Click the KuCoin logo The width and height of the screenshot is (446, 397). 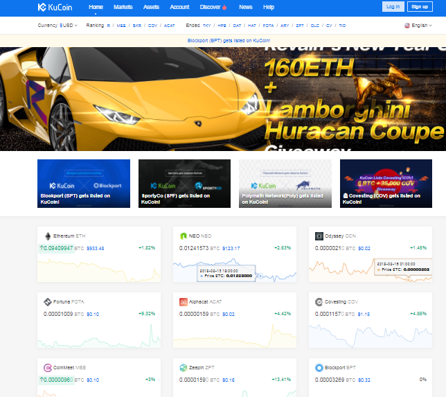click(55, 7)
